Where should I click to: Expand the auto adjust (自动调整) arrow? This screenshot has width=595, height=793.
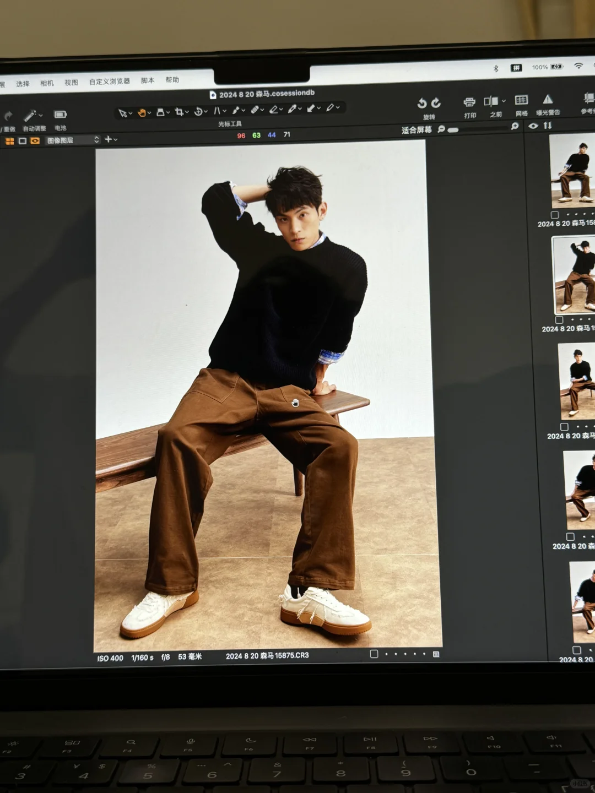pyautogui.click(x=41, y=116)
